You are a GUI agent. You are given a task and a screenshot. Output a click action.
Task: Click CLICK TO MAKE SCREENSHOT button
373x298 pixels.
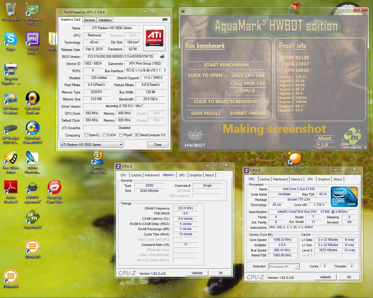pos(227,102)
